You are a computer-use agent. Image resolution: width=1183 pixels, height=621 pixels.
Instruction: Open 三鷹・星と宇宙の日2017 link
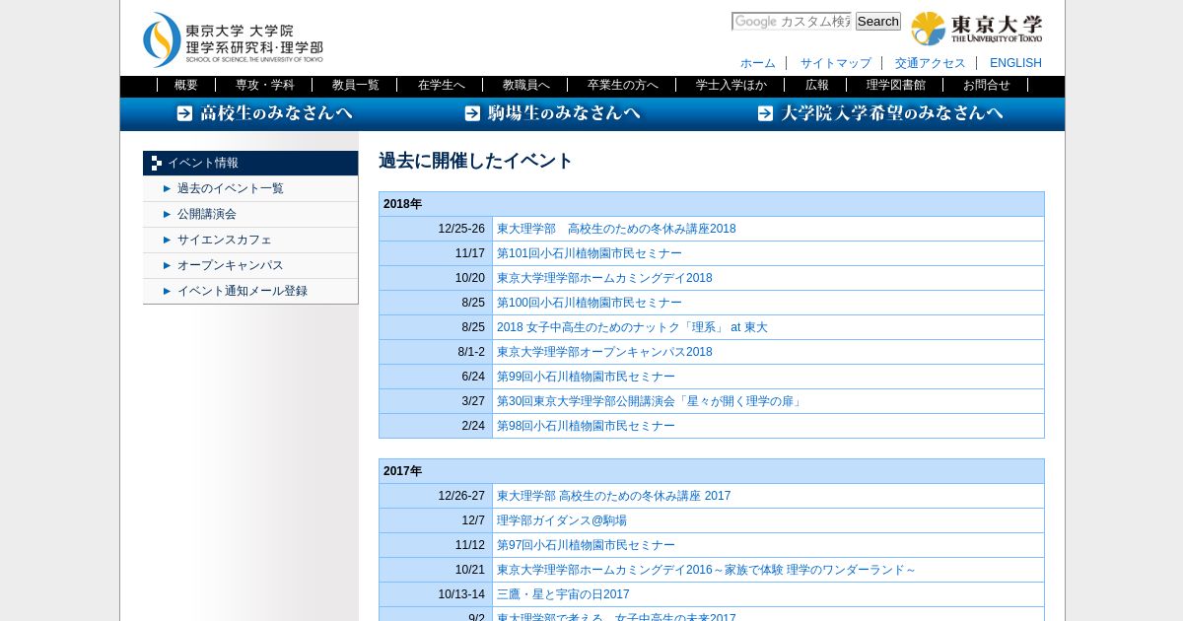tap(563, 594)
